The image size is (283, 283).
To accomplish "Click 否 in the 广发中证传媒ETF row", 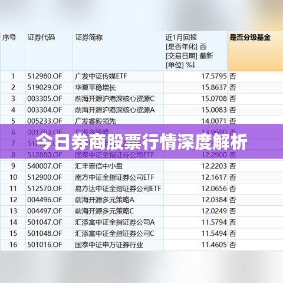I will [x=232, y=76].
